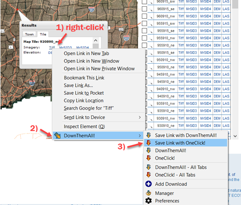Screen dimensions: 241x205
Task: Open the MrSID3 link for tile 955915_se
Action: coord(191,30)
